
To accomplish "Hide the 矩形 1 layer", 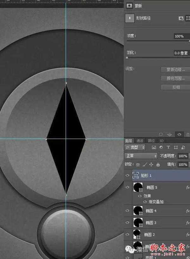I will click(128, 175).
